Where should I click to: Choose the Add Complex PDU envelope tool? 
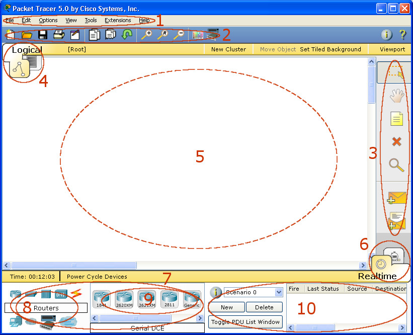[397, 221]
